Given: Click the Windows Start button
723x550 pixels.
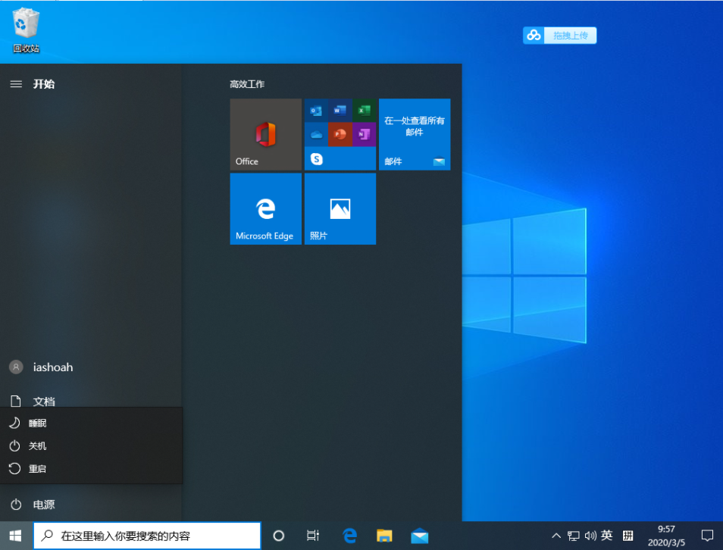Looking at the screenshot, I should [x=16, y=536].
